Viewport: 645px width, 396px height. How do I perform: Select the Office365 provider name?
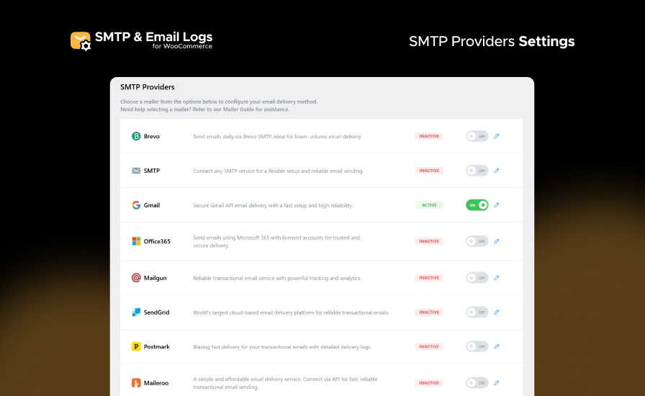[x=157, y=241]
